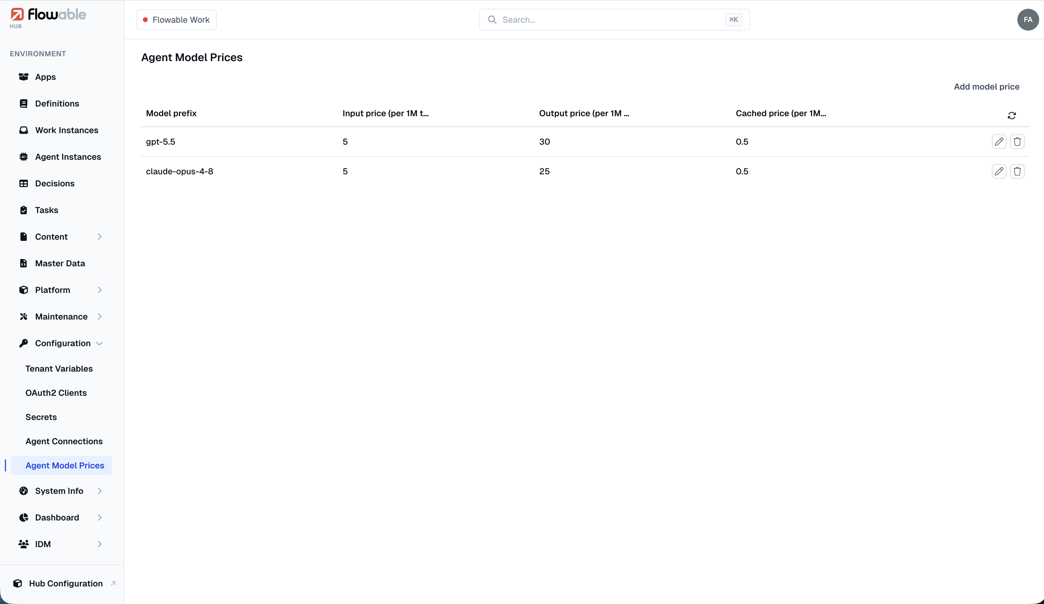Click the Maintenance tools icon

(x=24, y=317)
